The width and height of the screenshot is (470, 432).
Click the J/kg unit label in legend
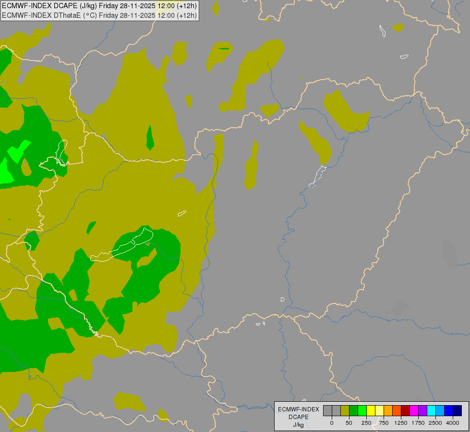299,425
